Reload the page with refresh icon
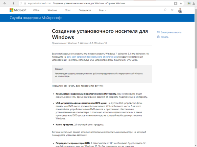Image resolution: width=197 pixels, height=147 pixels. click(x=21, y=3)
